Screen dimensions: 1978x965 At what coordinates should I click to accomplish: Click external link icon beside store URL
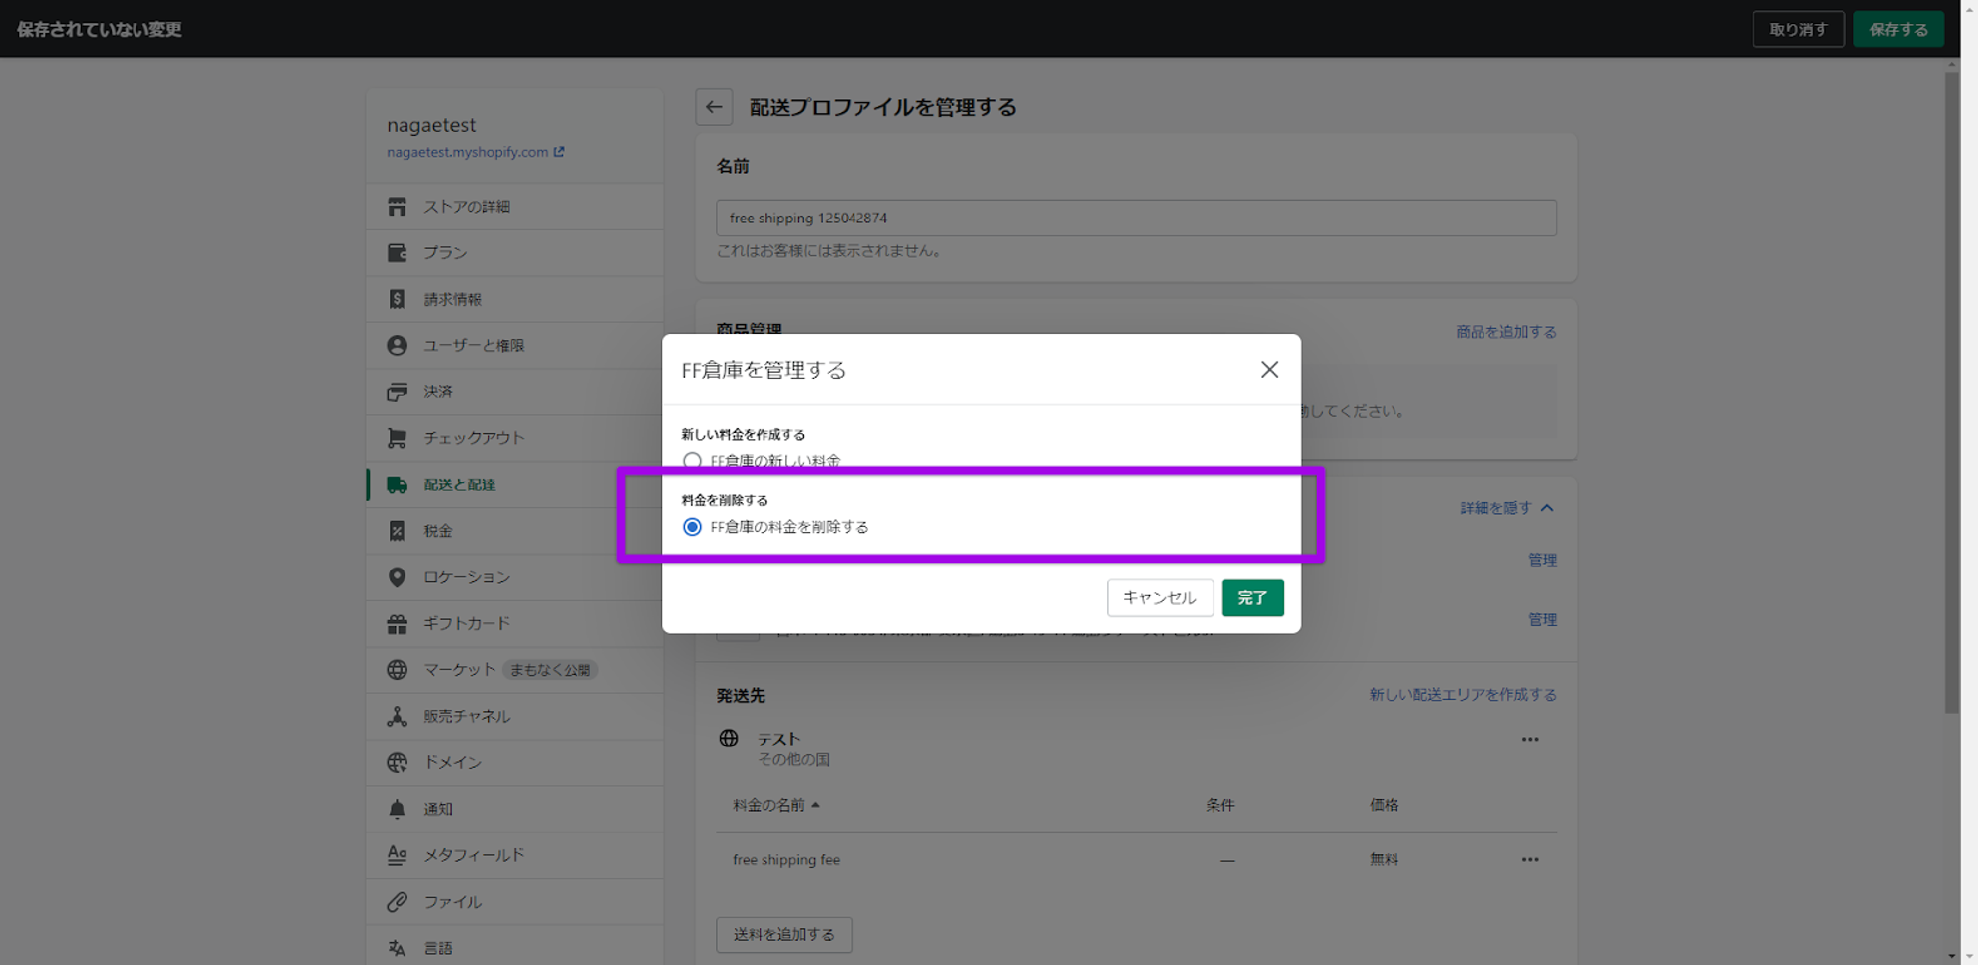[559, 152]
